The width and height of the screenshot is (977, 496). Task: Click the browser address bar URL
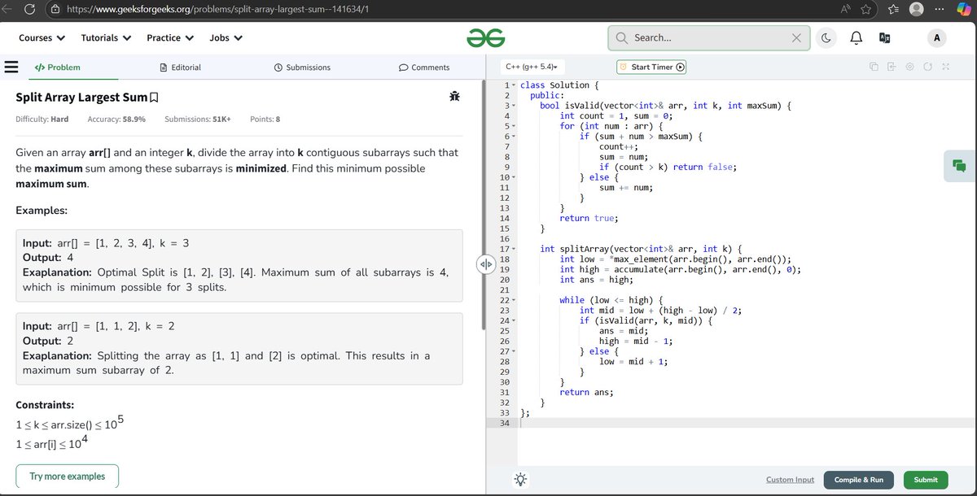coord(217,8)
